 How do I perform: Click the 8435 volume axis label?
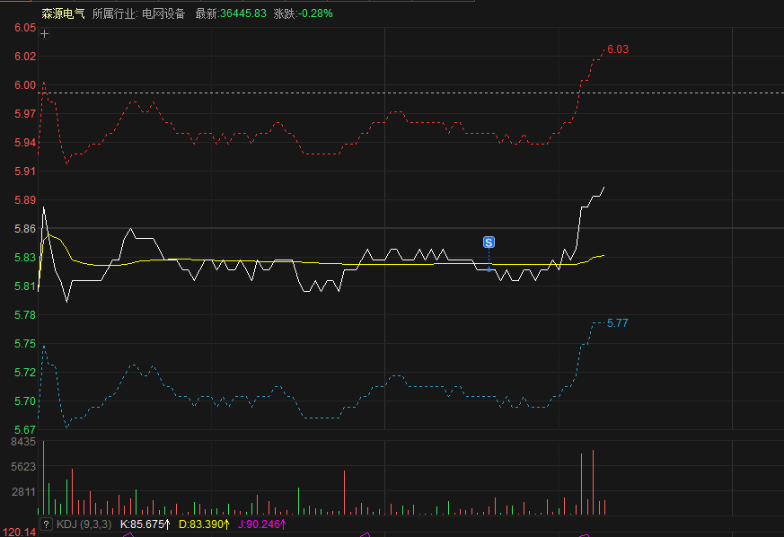[x=23, y=442]
